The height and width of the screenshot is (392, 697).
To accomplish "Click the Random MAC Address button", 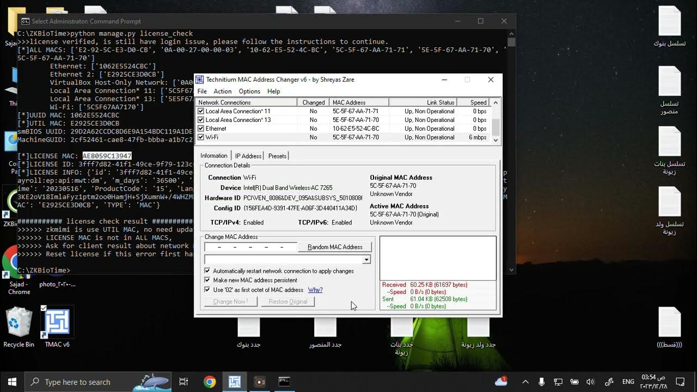I will click(x=335, y=247).
